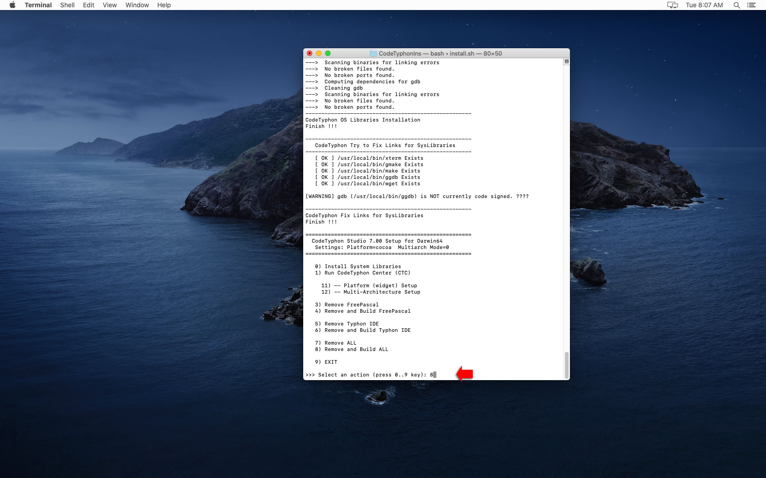Click 'CodeTyphon OS Libraries Installation' line
Image resolution: width=766 pixels, height=478 pixels.
[363, 120]
